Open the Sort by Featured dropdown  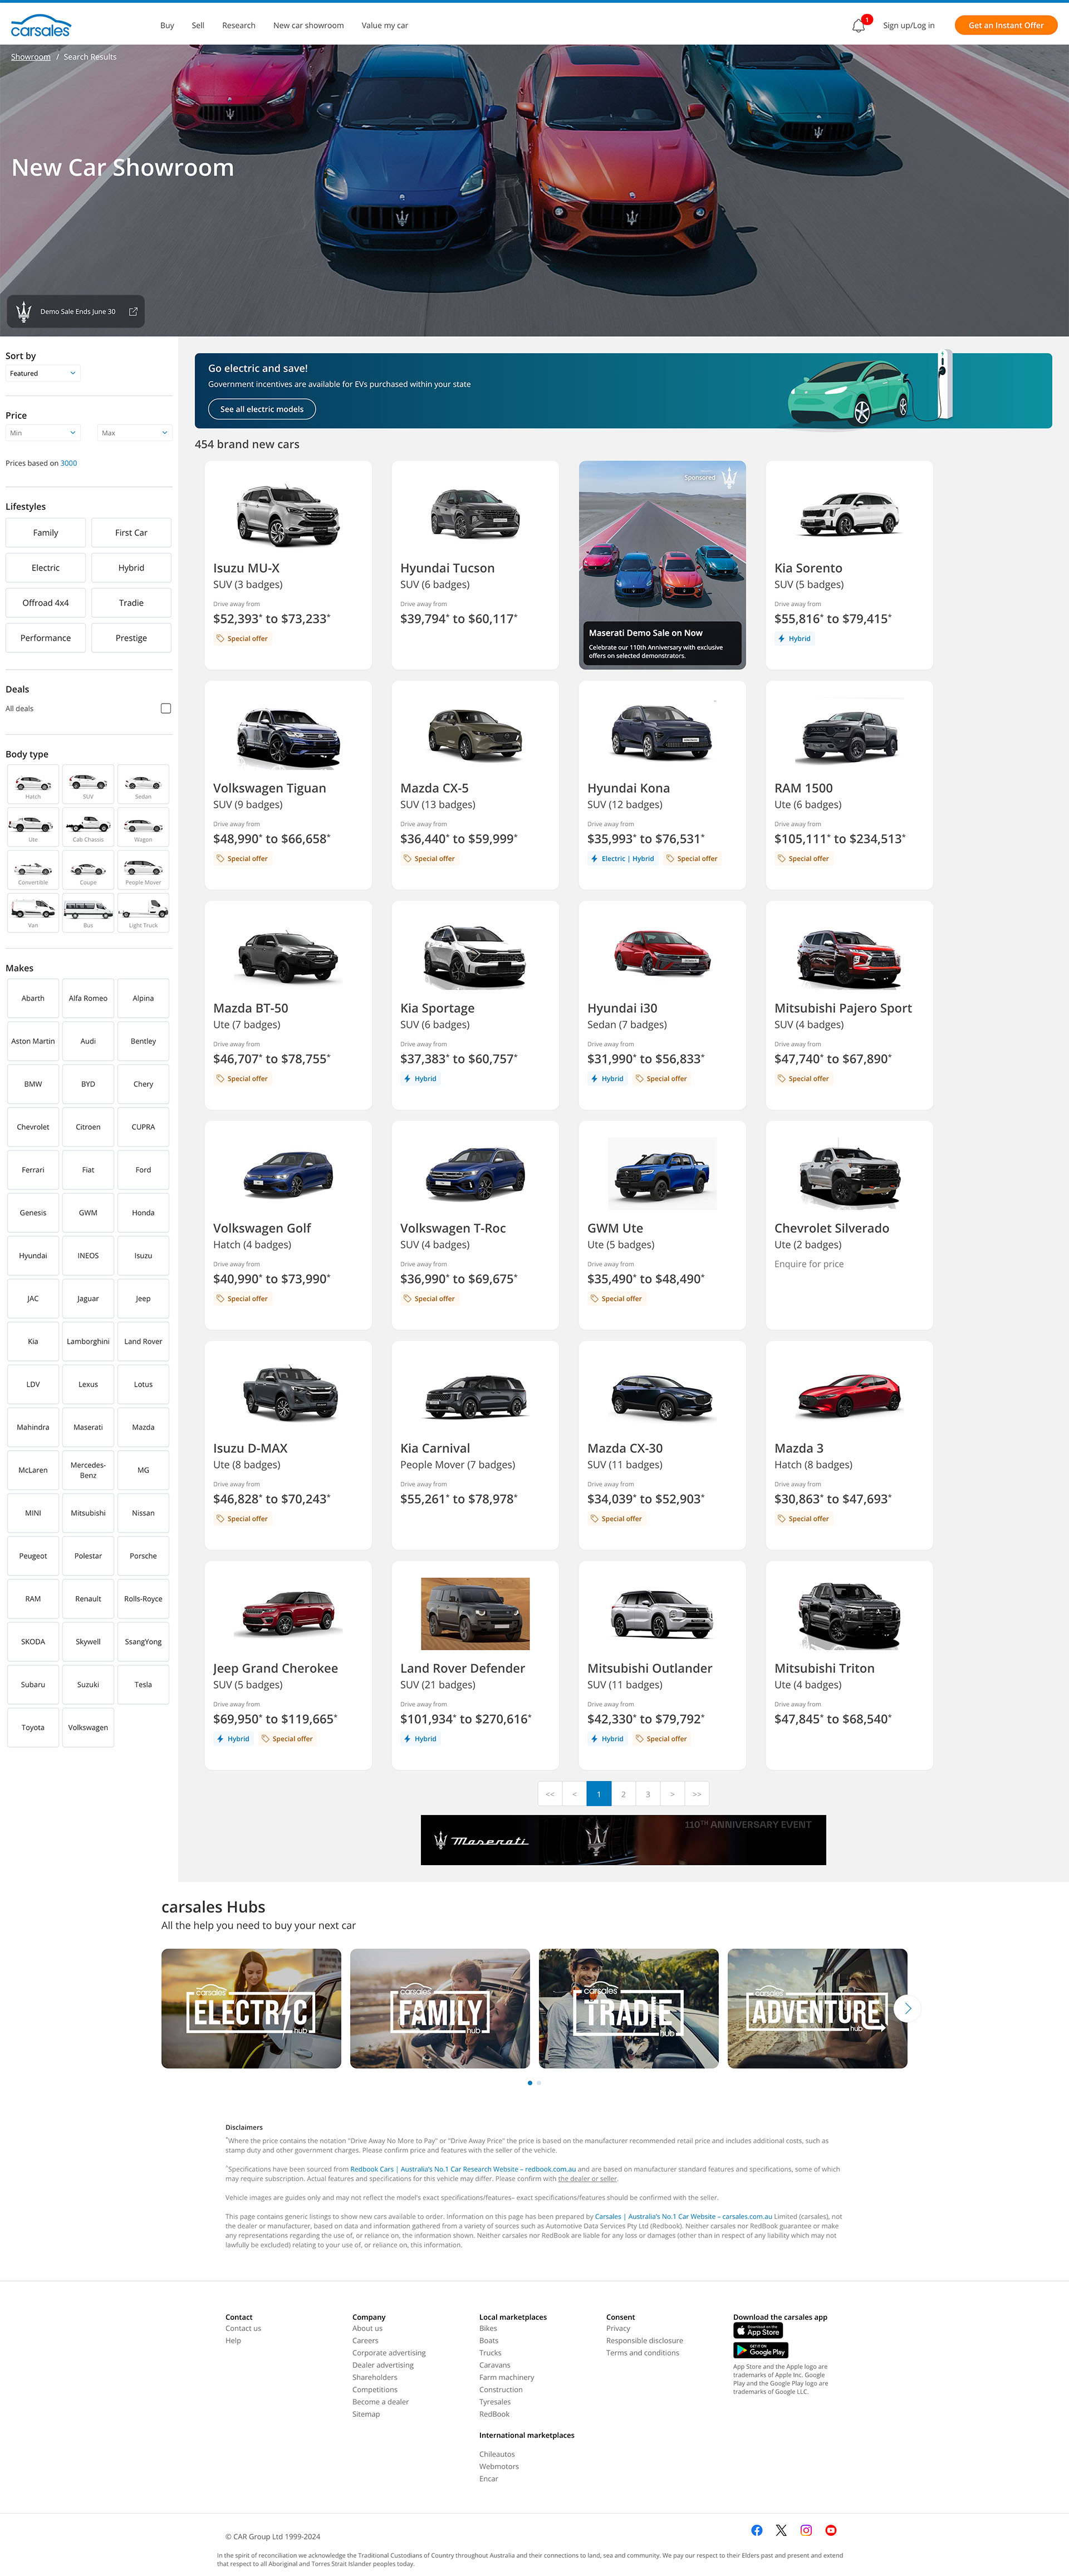(43, 373)
